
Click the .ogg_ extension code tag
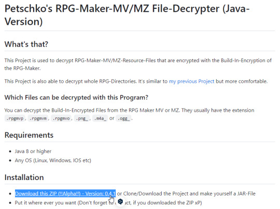click(123, 118)
